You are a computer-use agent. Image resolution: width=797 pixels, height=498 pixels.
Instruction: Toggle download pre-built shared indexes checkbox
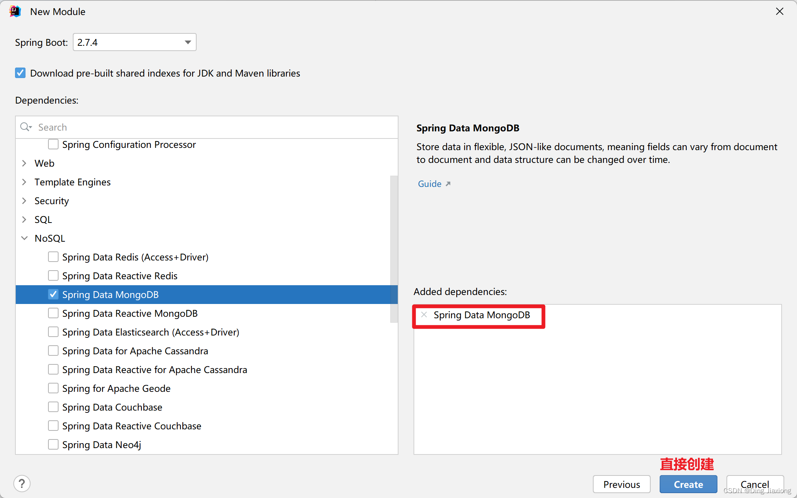20,73
